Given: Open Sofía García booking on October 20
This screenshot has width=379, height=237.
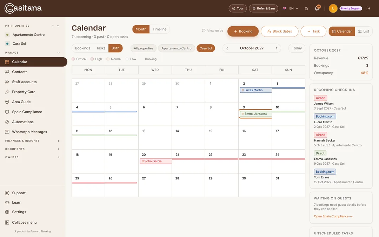Looking at the screenshot, I should 156,161.
